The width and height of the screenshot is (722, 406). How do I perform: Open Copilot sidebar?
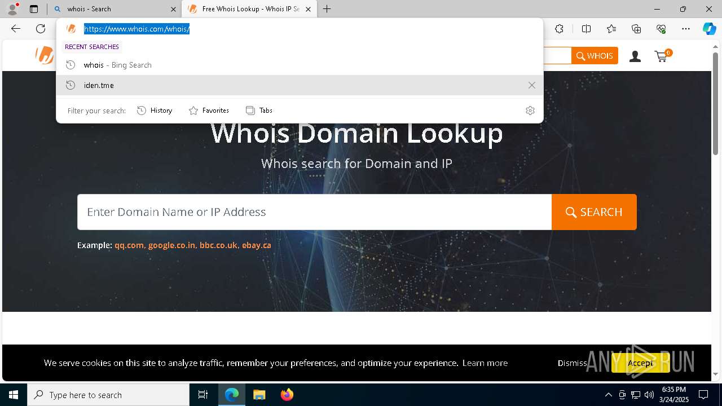click(709, 29)
